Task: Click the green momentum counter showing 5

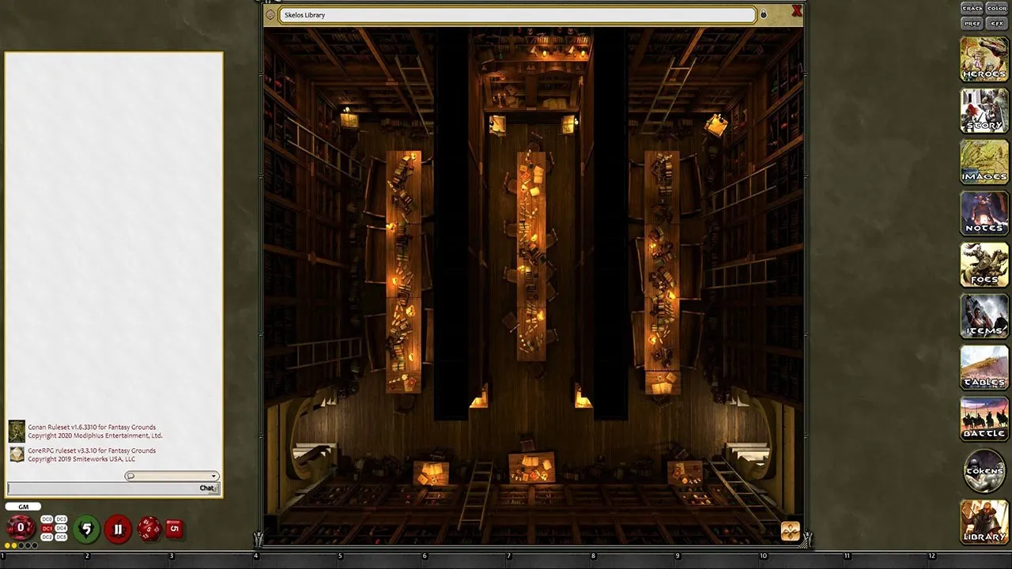Action: (x=86, y=529)
